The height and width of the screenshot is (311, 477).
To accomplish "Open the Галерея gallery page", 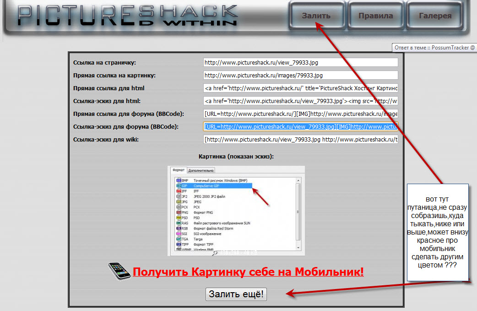I will click(435, 16).
